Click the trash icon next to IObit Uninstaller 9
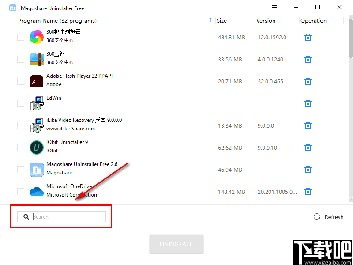The image size is (353, 265). (308, 148)
